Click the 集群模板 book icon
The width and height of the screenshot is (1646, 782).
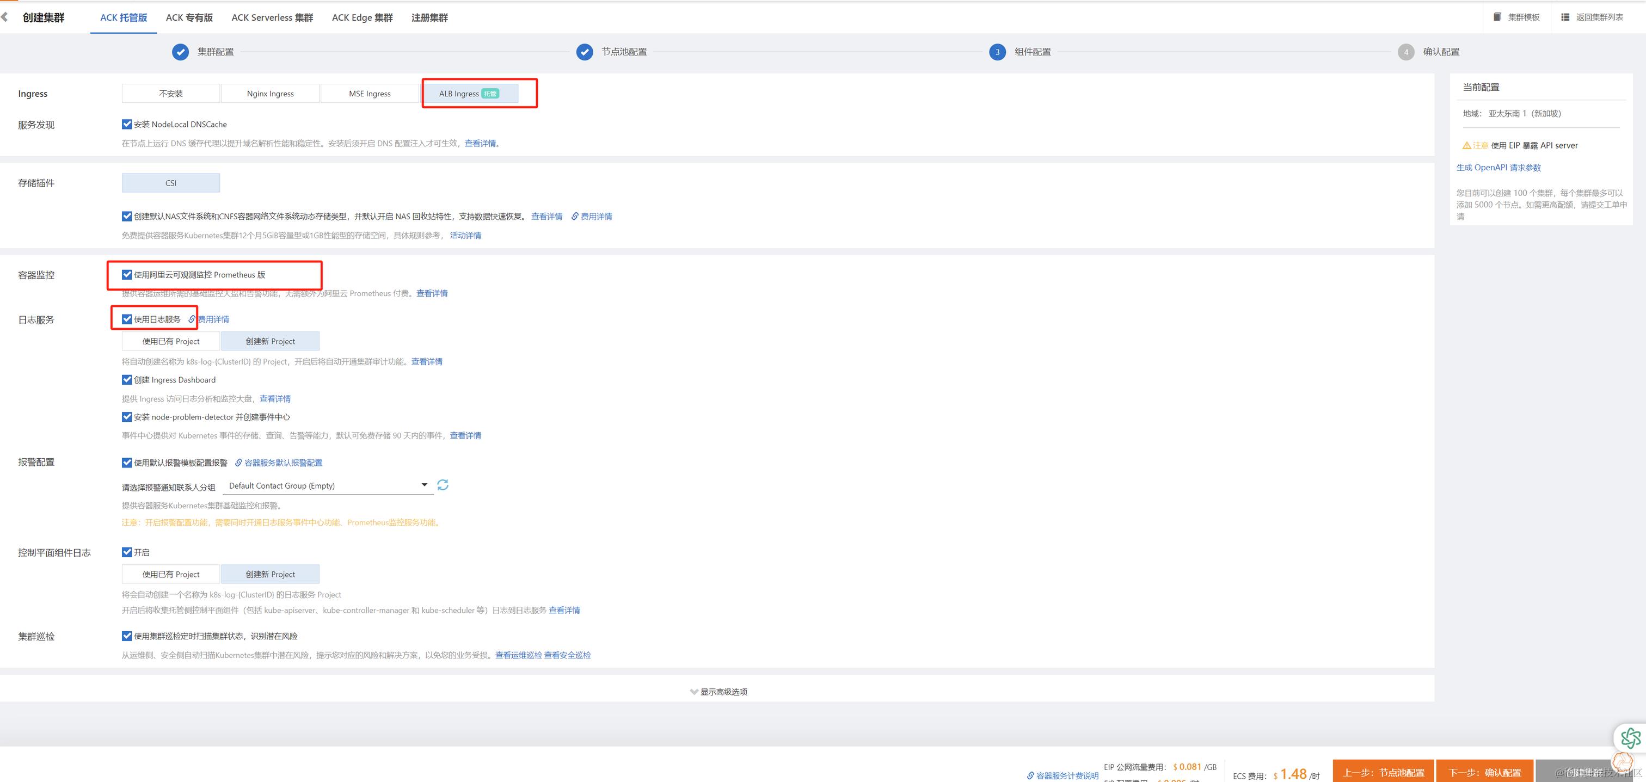(x=1497, y=17)
